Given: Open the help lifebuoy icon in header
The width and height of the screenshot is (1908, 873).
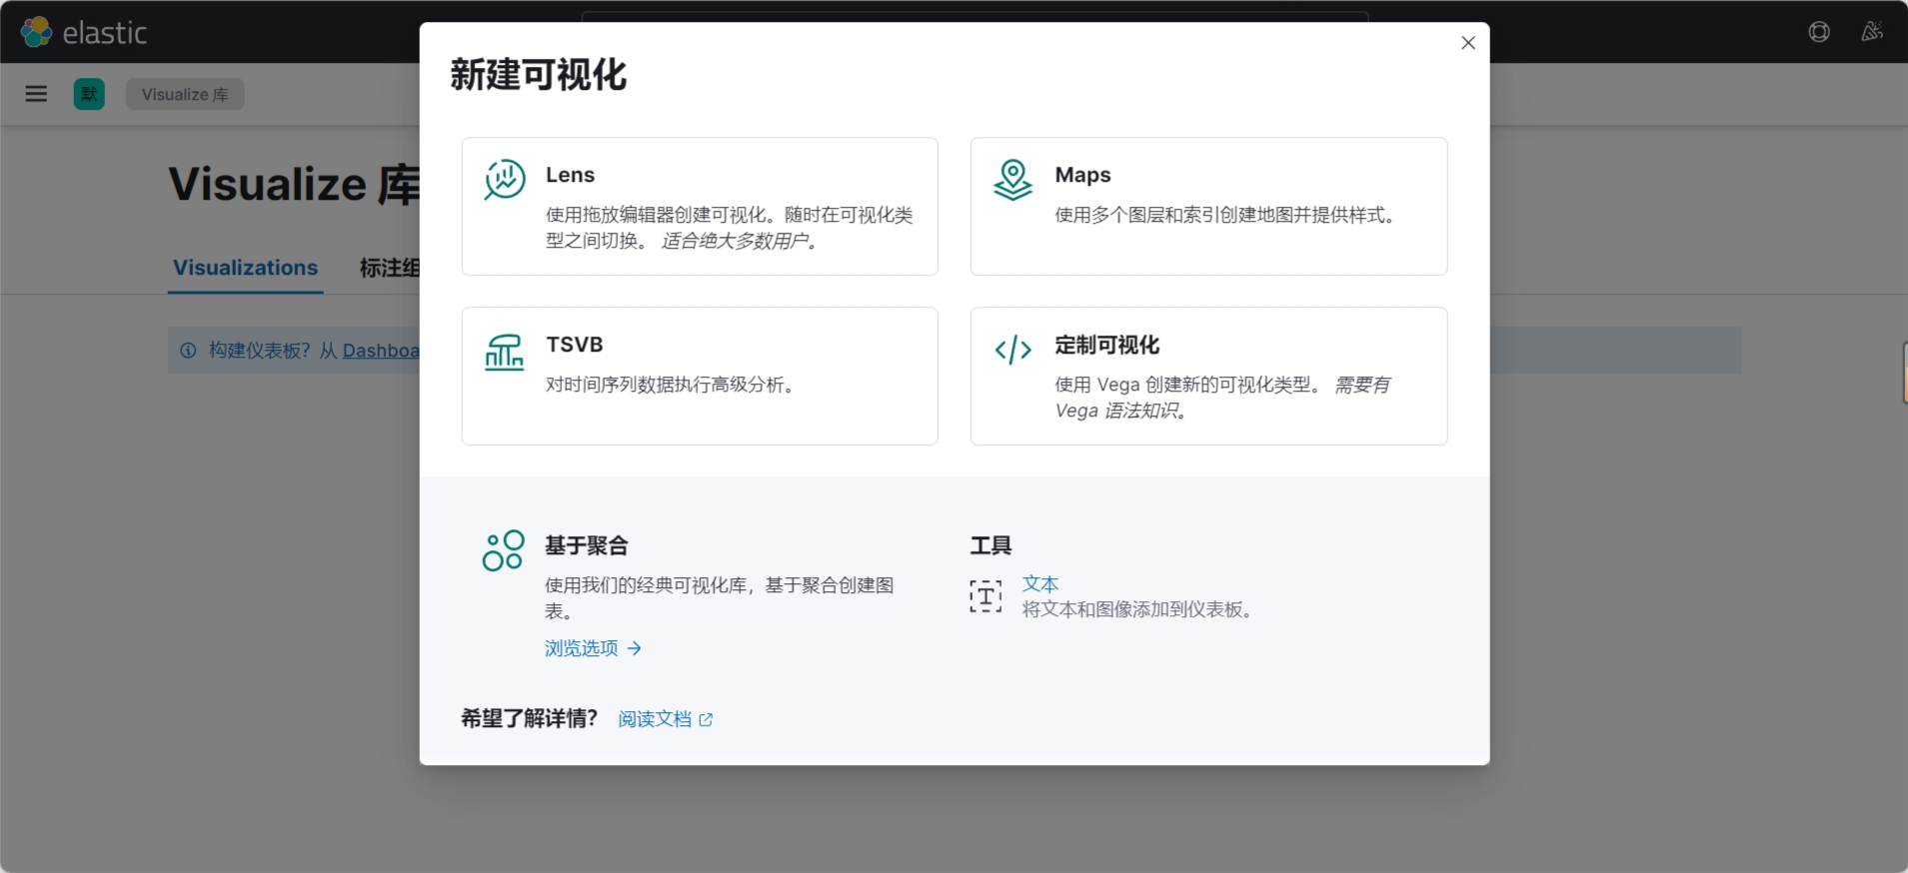Looking at the screenshot, I should point(1819,32).
